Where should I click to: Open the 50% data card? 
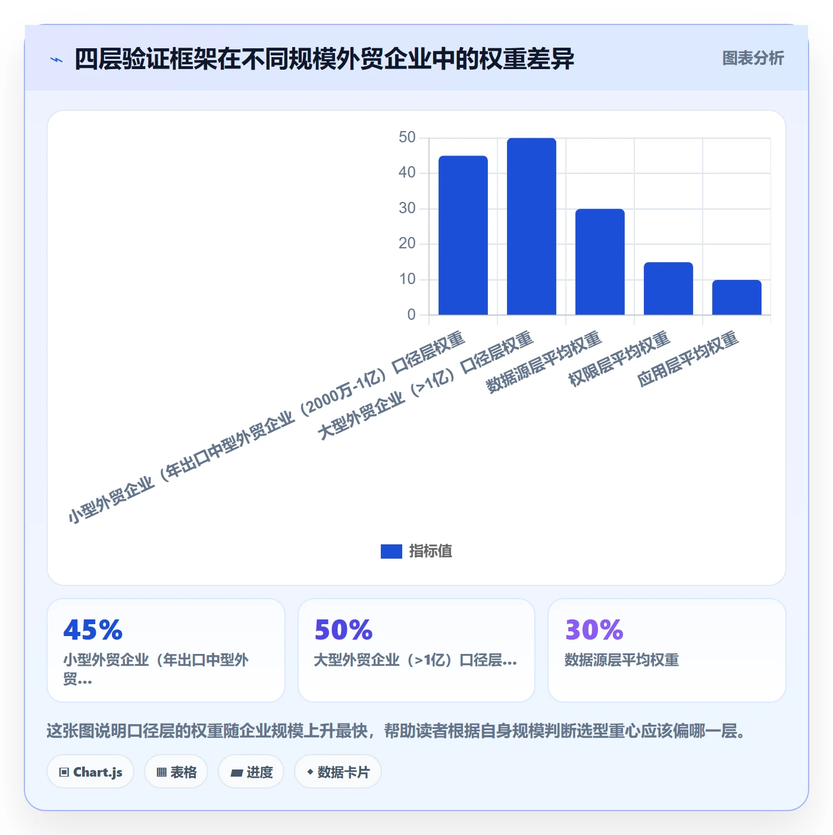(416, 650)
